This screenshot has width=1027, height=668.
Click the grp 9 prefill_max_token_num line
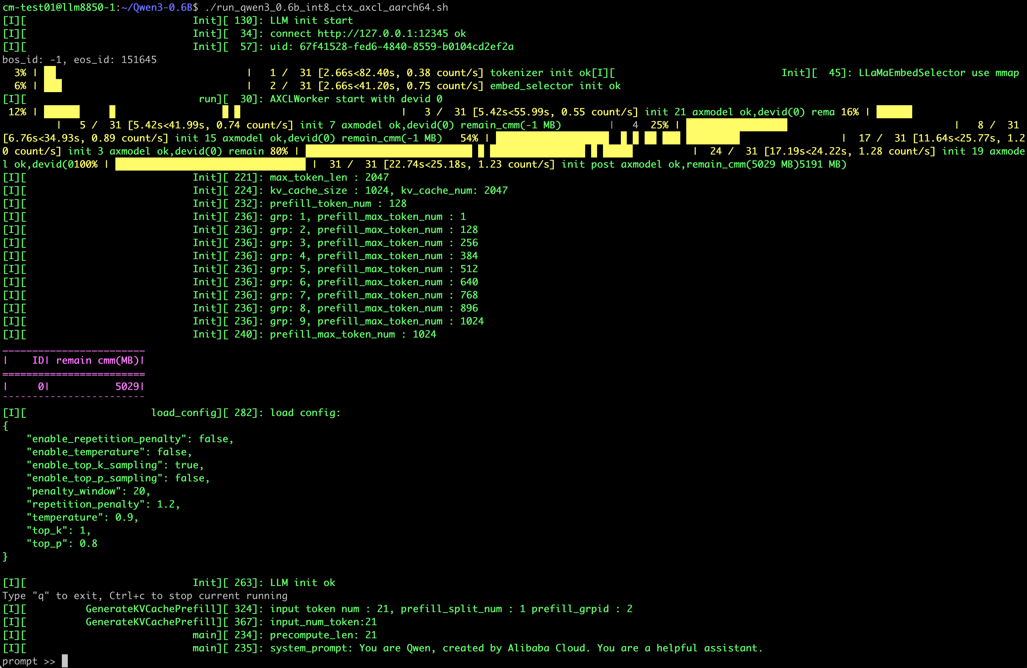pos(376,321)
